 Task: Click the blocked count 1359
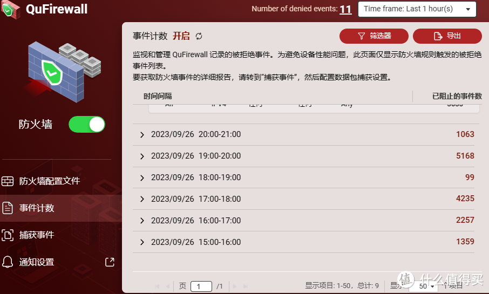point(465,242)
